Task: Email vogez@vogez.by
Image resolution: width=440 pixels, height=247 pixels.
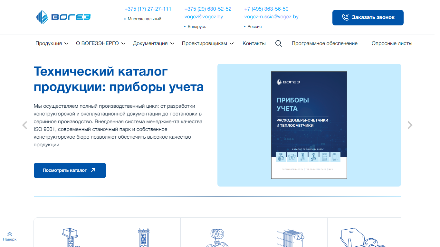Action: coord(204,17)
